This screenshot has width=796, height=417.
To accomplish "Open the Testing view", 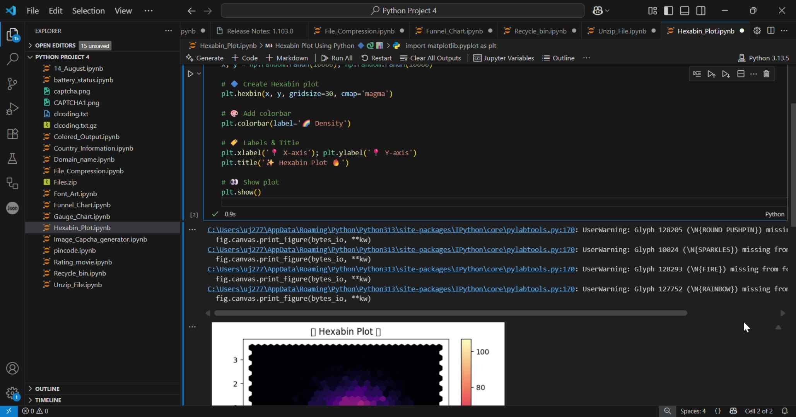I will pos(12,159).
